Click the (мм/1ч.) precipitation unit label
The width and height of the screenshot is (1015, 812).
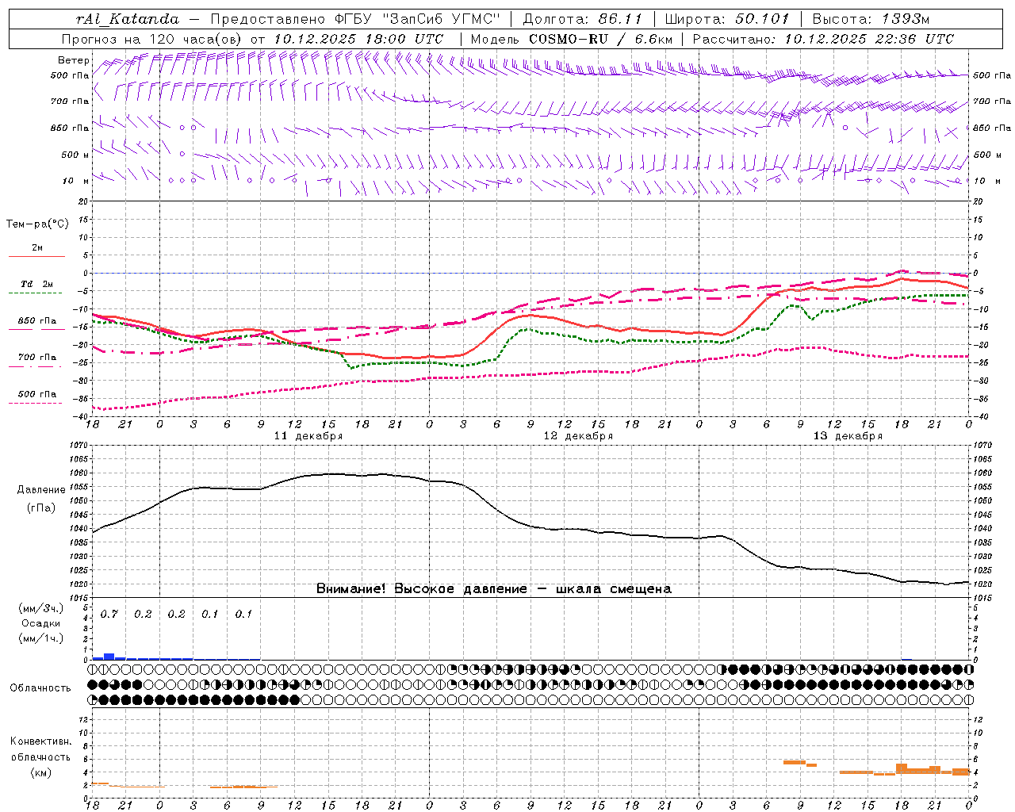coord(40,638)
